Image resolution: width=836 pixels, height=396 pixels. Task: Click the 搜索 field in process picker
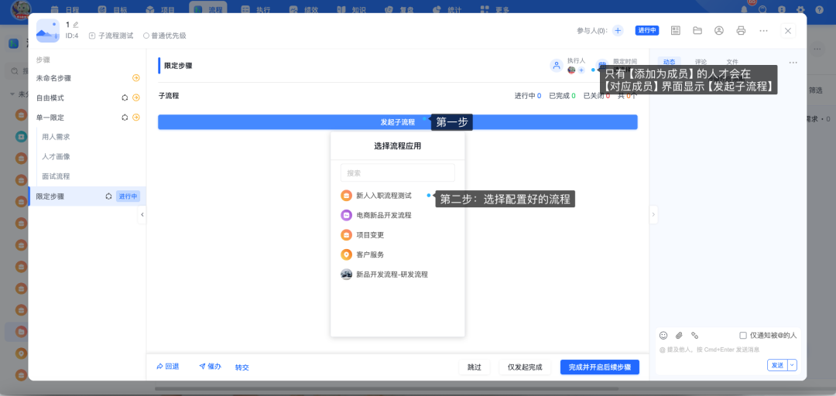click(x=398, y=172)
